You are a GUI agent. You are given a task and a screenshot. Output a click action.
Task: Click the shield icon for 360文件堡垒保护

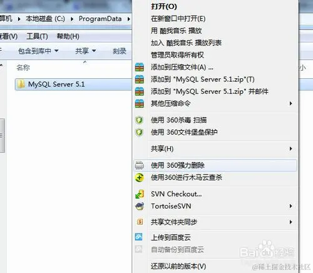click(139, 132)
